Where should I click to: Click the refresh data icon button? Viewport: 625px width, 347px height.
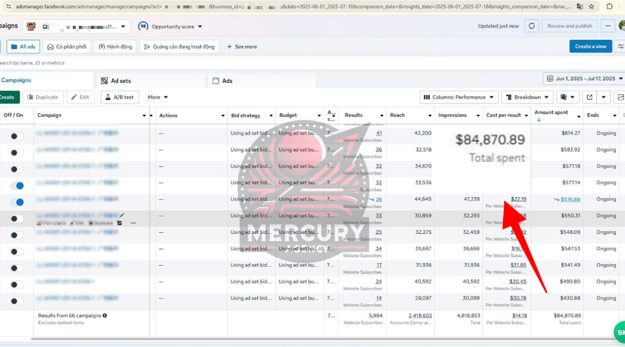point(532,26)
